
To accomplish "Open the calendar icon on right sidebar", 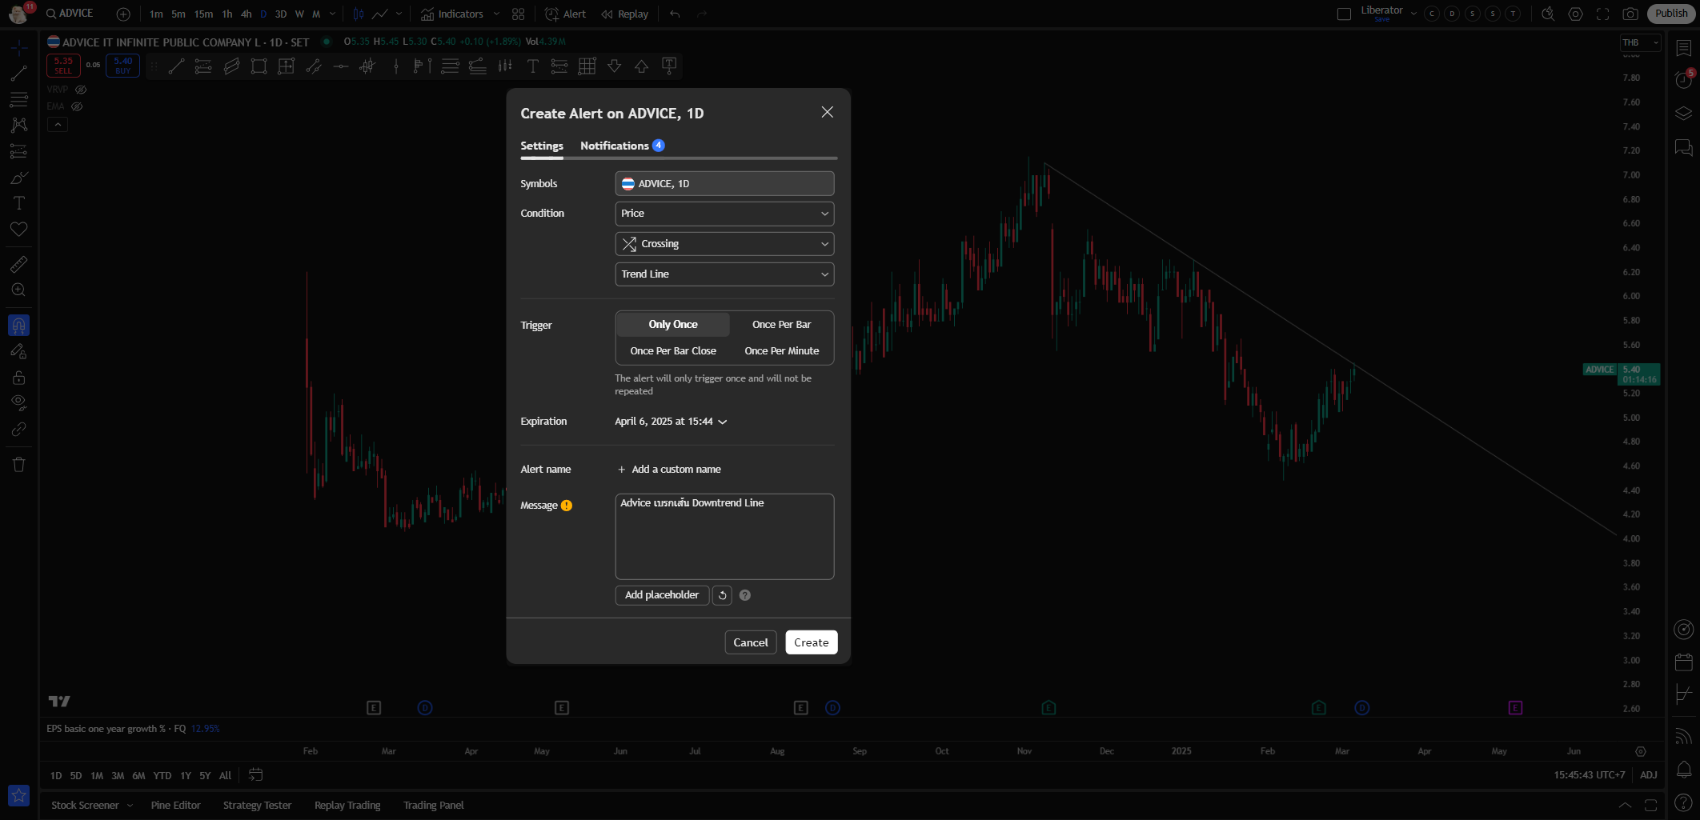I will (1684, 662).
